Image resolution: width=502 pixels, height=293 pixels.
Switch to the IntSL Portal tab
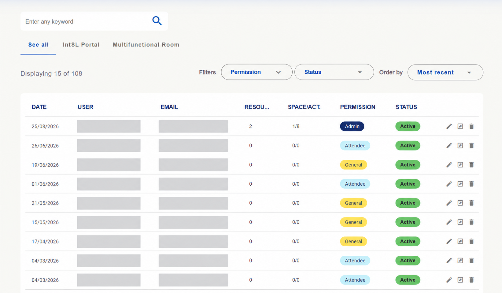click(x=81, y=45)
